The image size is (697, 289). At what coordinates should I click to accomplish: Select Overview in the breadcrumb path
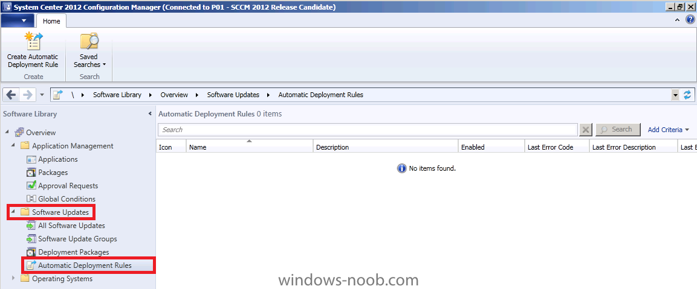point(174,95)
